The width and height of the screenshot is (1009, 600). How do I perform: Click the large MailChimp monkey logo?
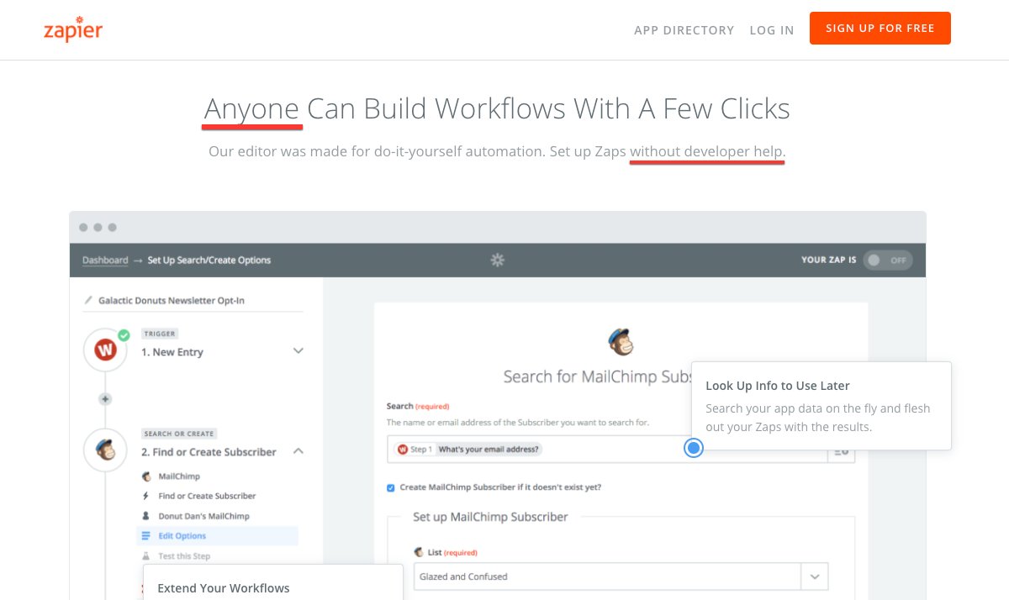[x=621, y=341]
